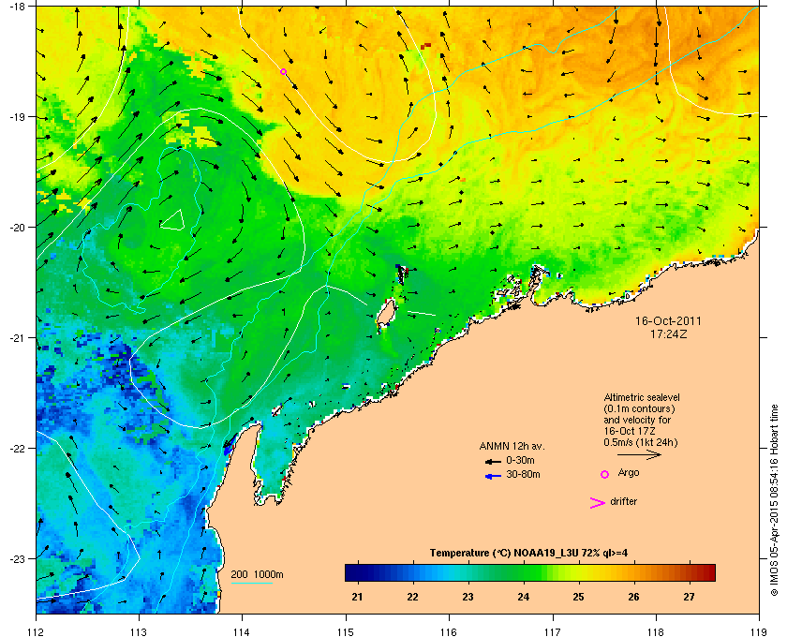Click the colorbar tick label 27
The height and width of the screenshot is (637, 787).
click(x=690, y=597)
